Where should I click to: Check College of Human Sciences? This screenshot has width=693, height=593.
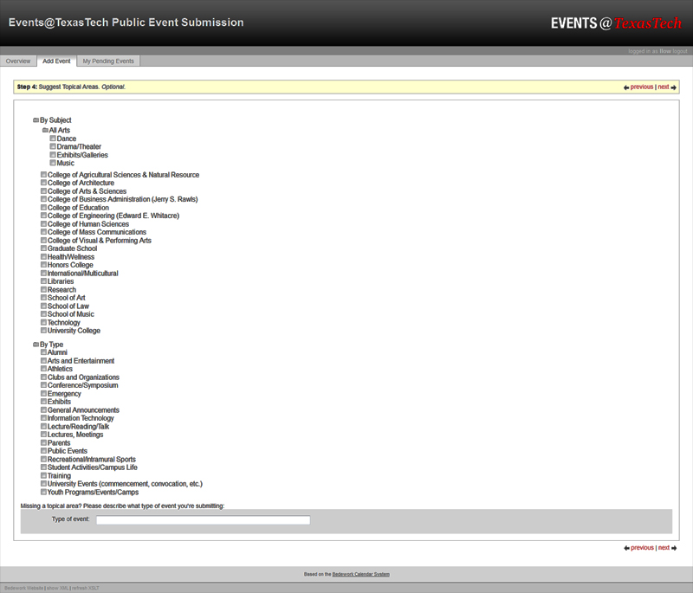(44, 224)
